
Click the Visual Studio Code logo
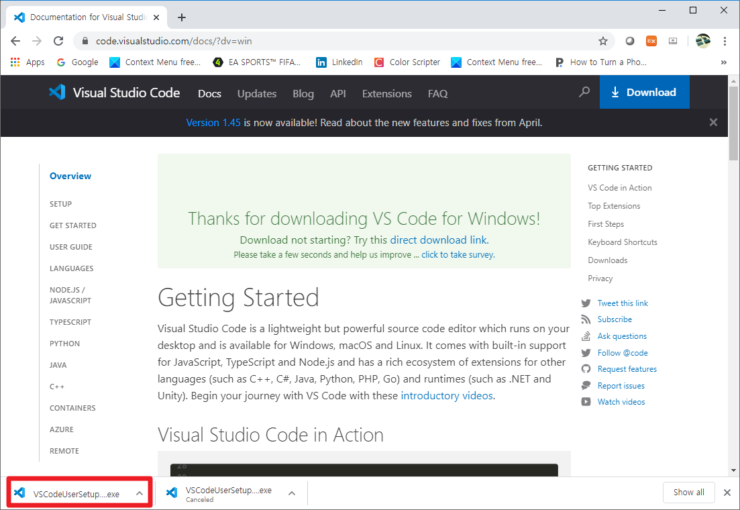pos(114,92)
